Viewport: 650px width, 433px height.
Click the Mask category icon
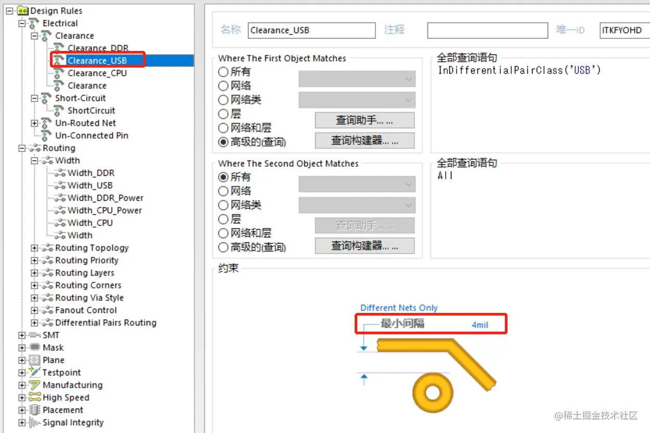[35, 347]
